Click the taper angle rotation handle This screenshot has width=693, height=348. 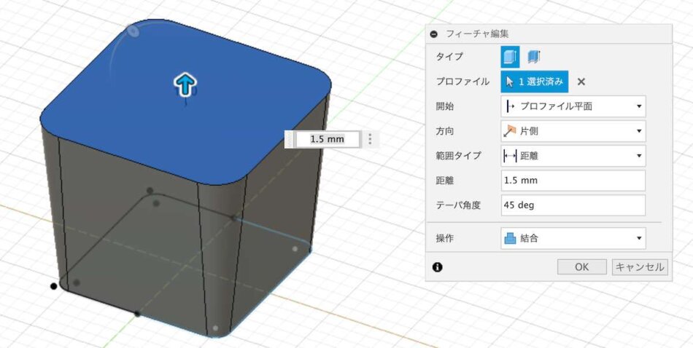coord(133,31)
